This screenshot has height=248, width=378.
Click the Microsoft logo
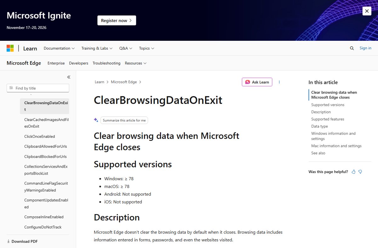(x=10, y=48)
